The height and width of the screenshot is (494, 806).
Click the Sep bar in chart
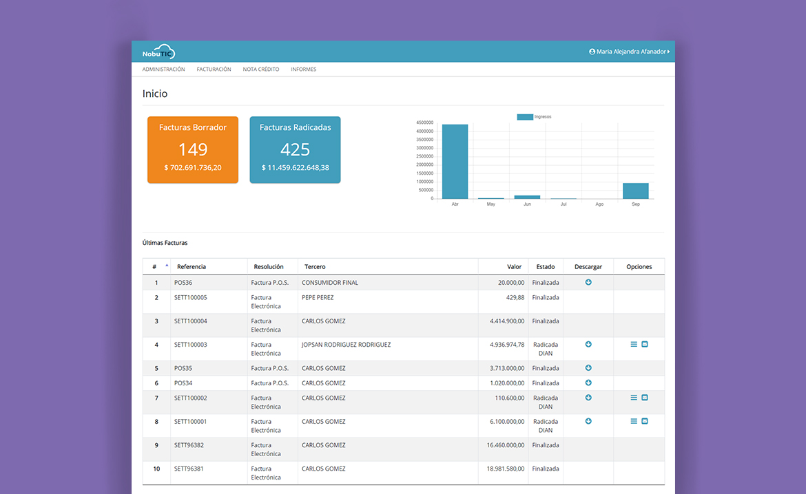click(x=635, y=191)
